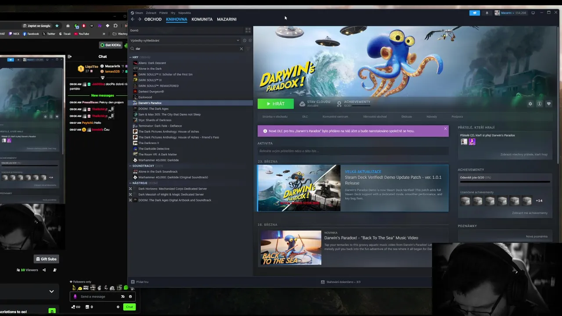This screenshot has height=316, width=562.
Task: Clear the library search text 'dar'
Action: click(241, 49)
